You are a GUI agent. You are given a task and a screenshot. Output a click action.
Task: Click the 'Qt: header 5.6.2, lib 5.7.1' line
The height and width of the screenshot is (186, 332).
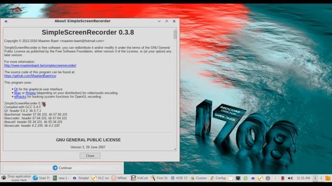[23, 111]
